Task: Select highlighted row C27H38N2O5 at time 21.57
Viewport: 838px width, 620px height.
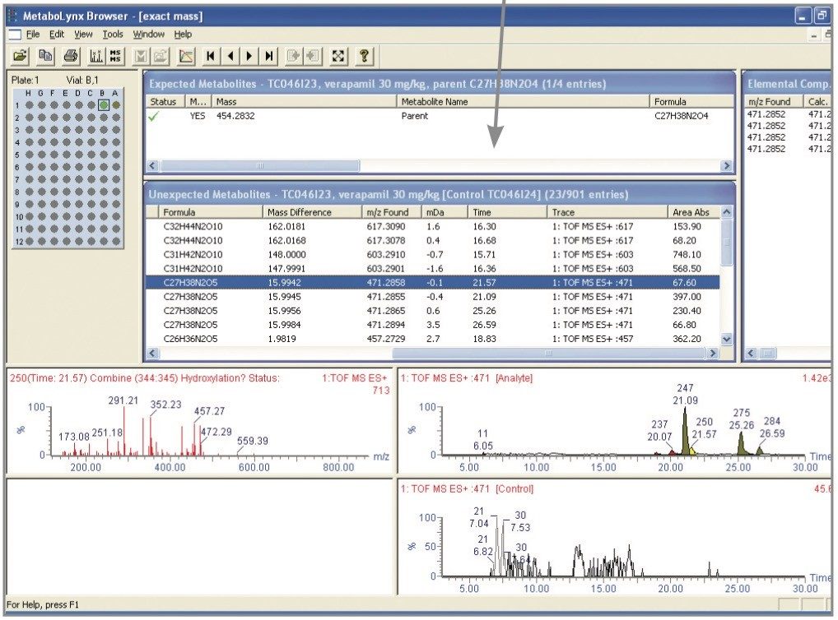Action: [432, 283]
